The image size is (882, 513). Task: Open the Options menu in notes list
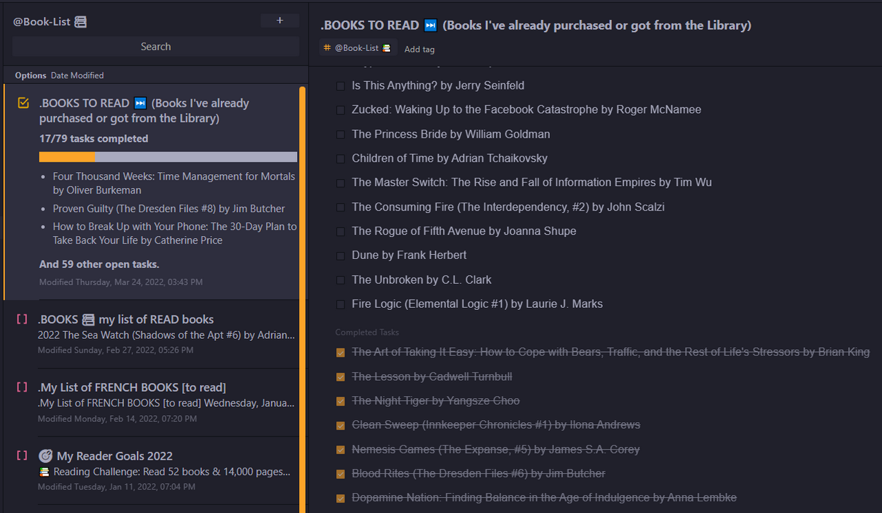30,76
